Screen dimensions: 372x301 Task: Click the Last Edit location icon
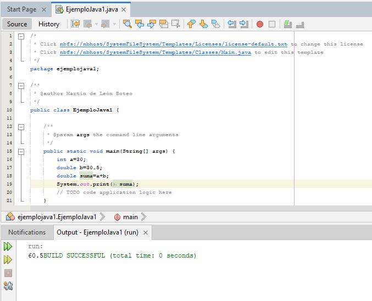pyautogui.click(x=75, y=24)
